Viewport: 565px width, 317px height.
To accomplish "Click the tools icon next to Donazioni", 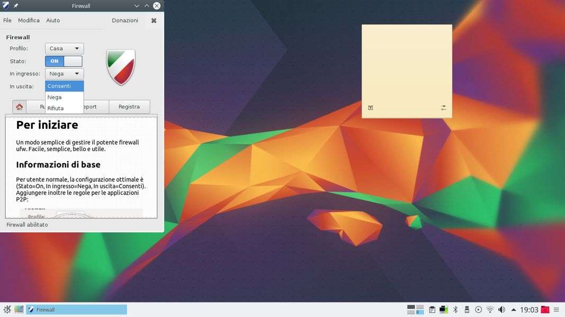I will click(x=154, y=21).
